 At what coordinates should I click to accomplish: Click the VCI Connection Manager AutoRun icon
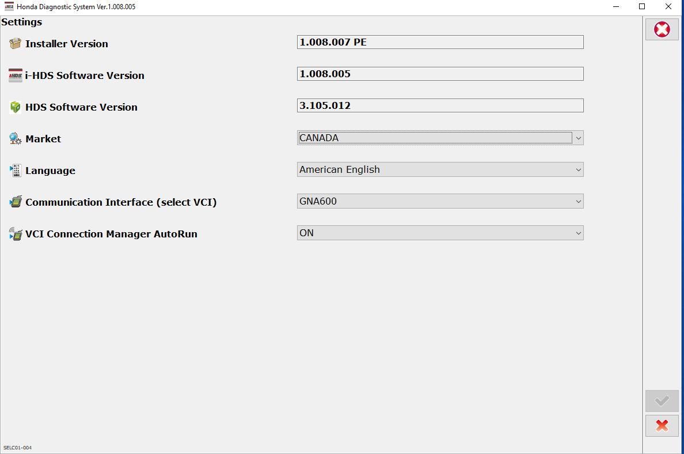pyautogui.click(x=16, y=233)
